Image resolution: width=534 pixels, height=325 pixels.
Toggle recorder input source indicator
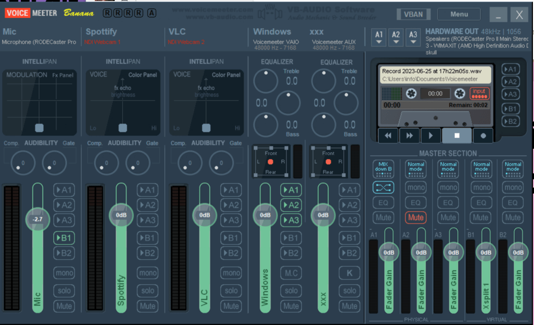pyautogui.click(x=480, y=93)
